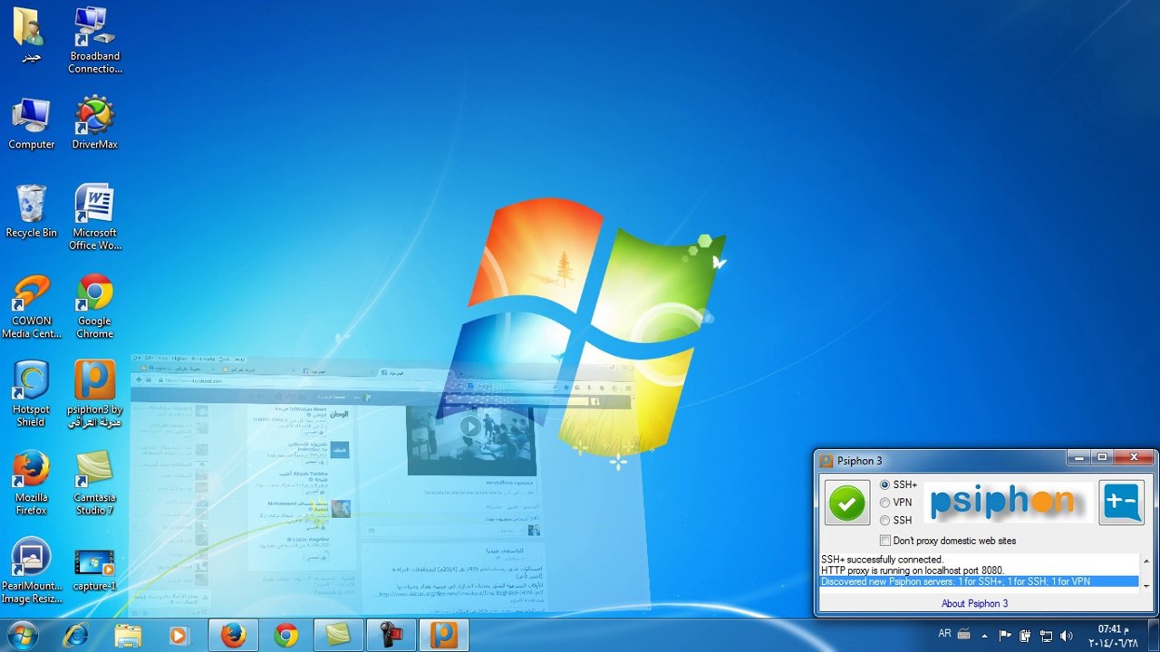1160x652 pixels.
Task: Enable Don't proxy domestic web sites
Action: click(x=948, y=541)
